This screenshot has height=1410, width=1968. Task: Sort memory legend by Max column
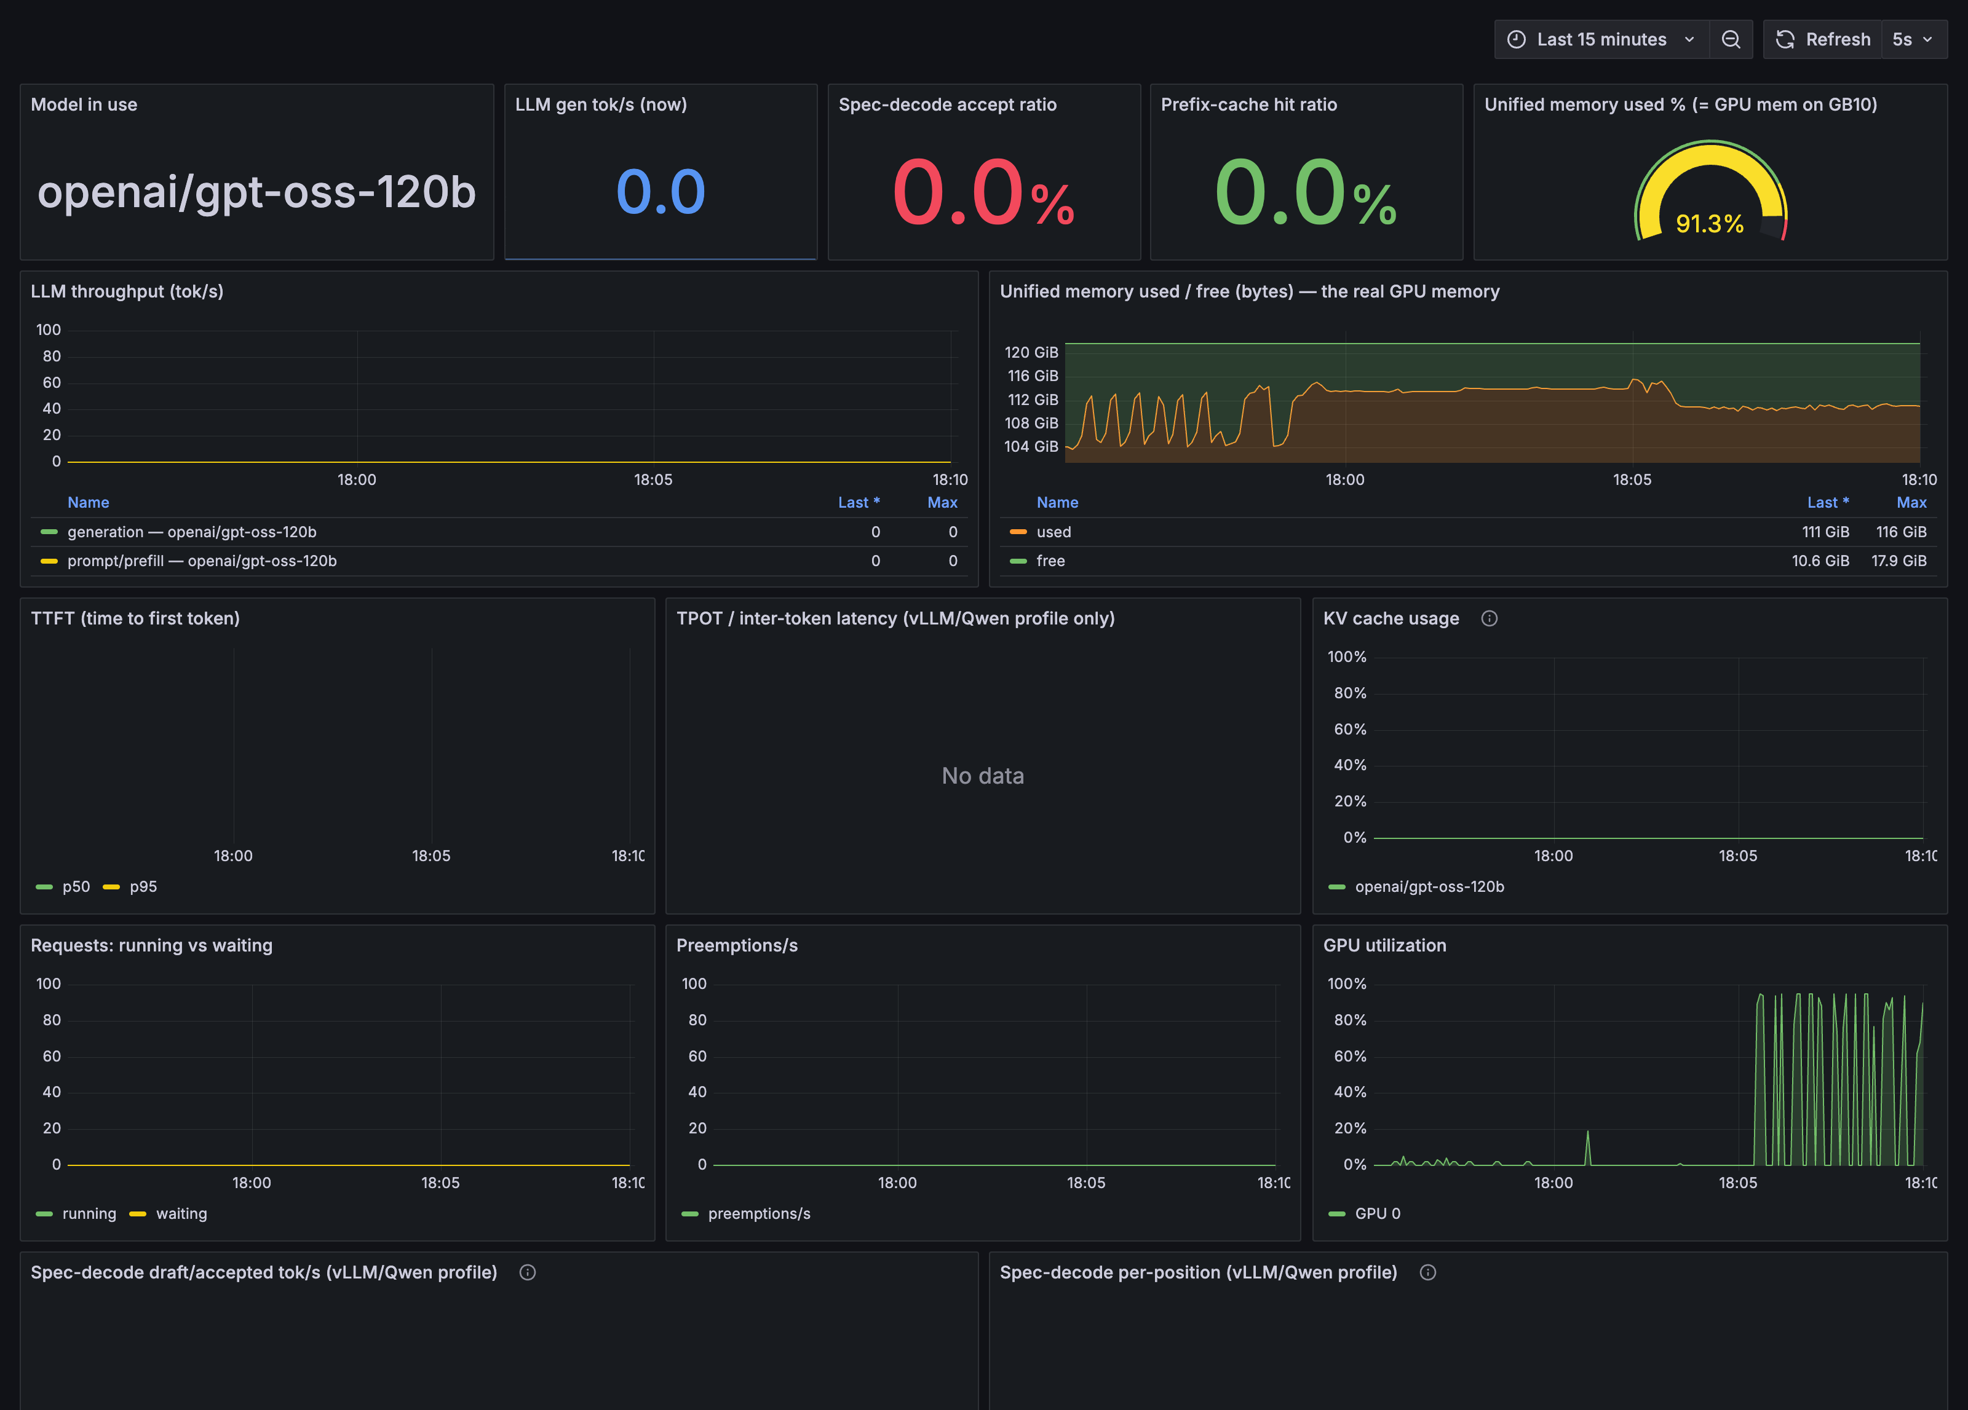tap(1911, 502)
